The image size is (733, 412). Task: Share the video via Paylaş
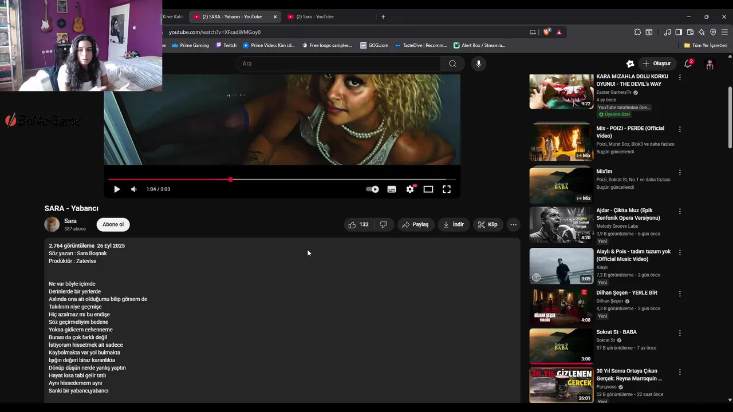click(415, 225)
